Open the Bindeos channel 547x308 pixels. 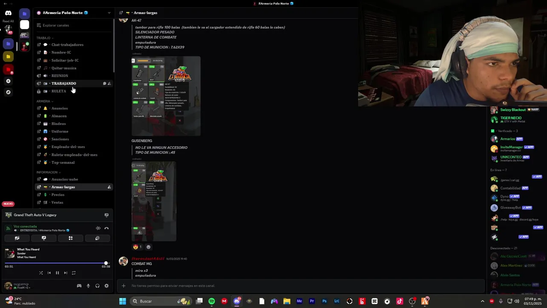point(74,124)
